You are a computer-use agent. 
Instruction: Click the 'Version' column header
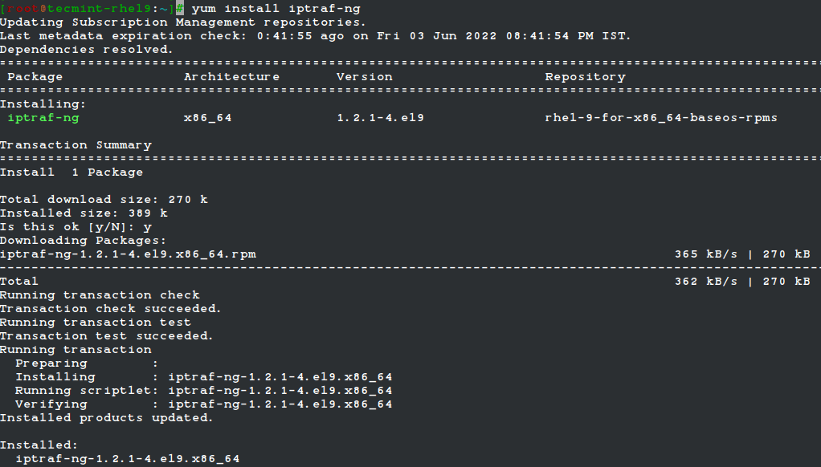[364, 77]
